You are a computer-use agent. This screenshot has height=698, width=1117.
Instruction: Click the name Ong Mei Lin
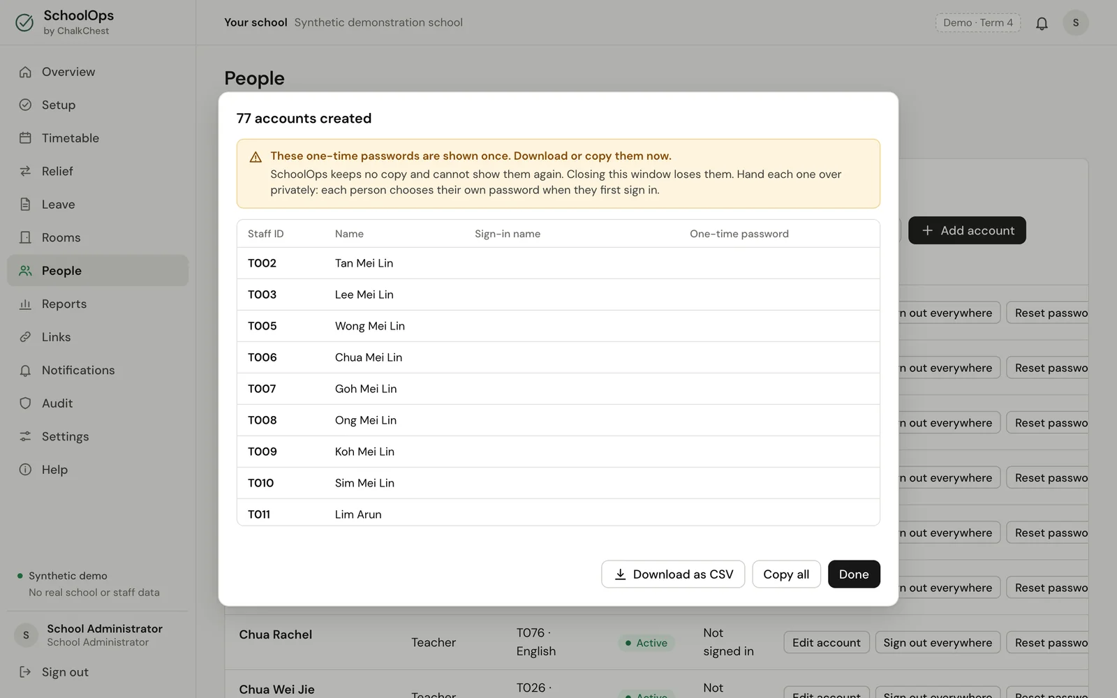(x=365, y=420)
